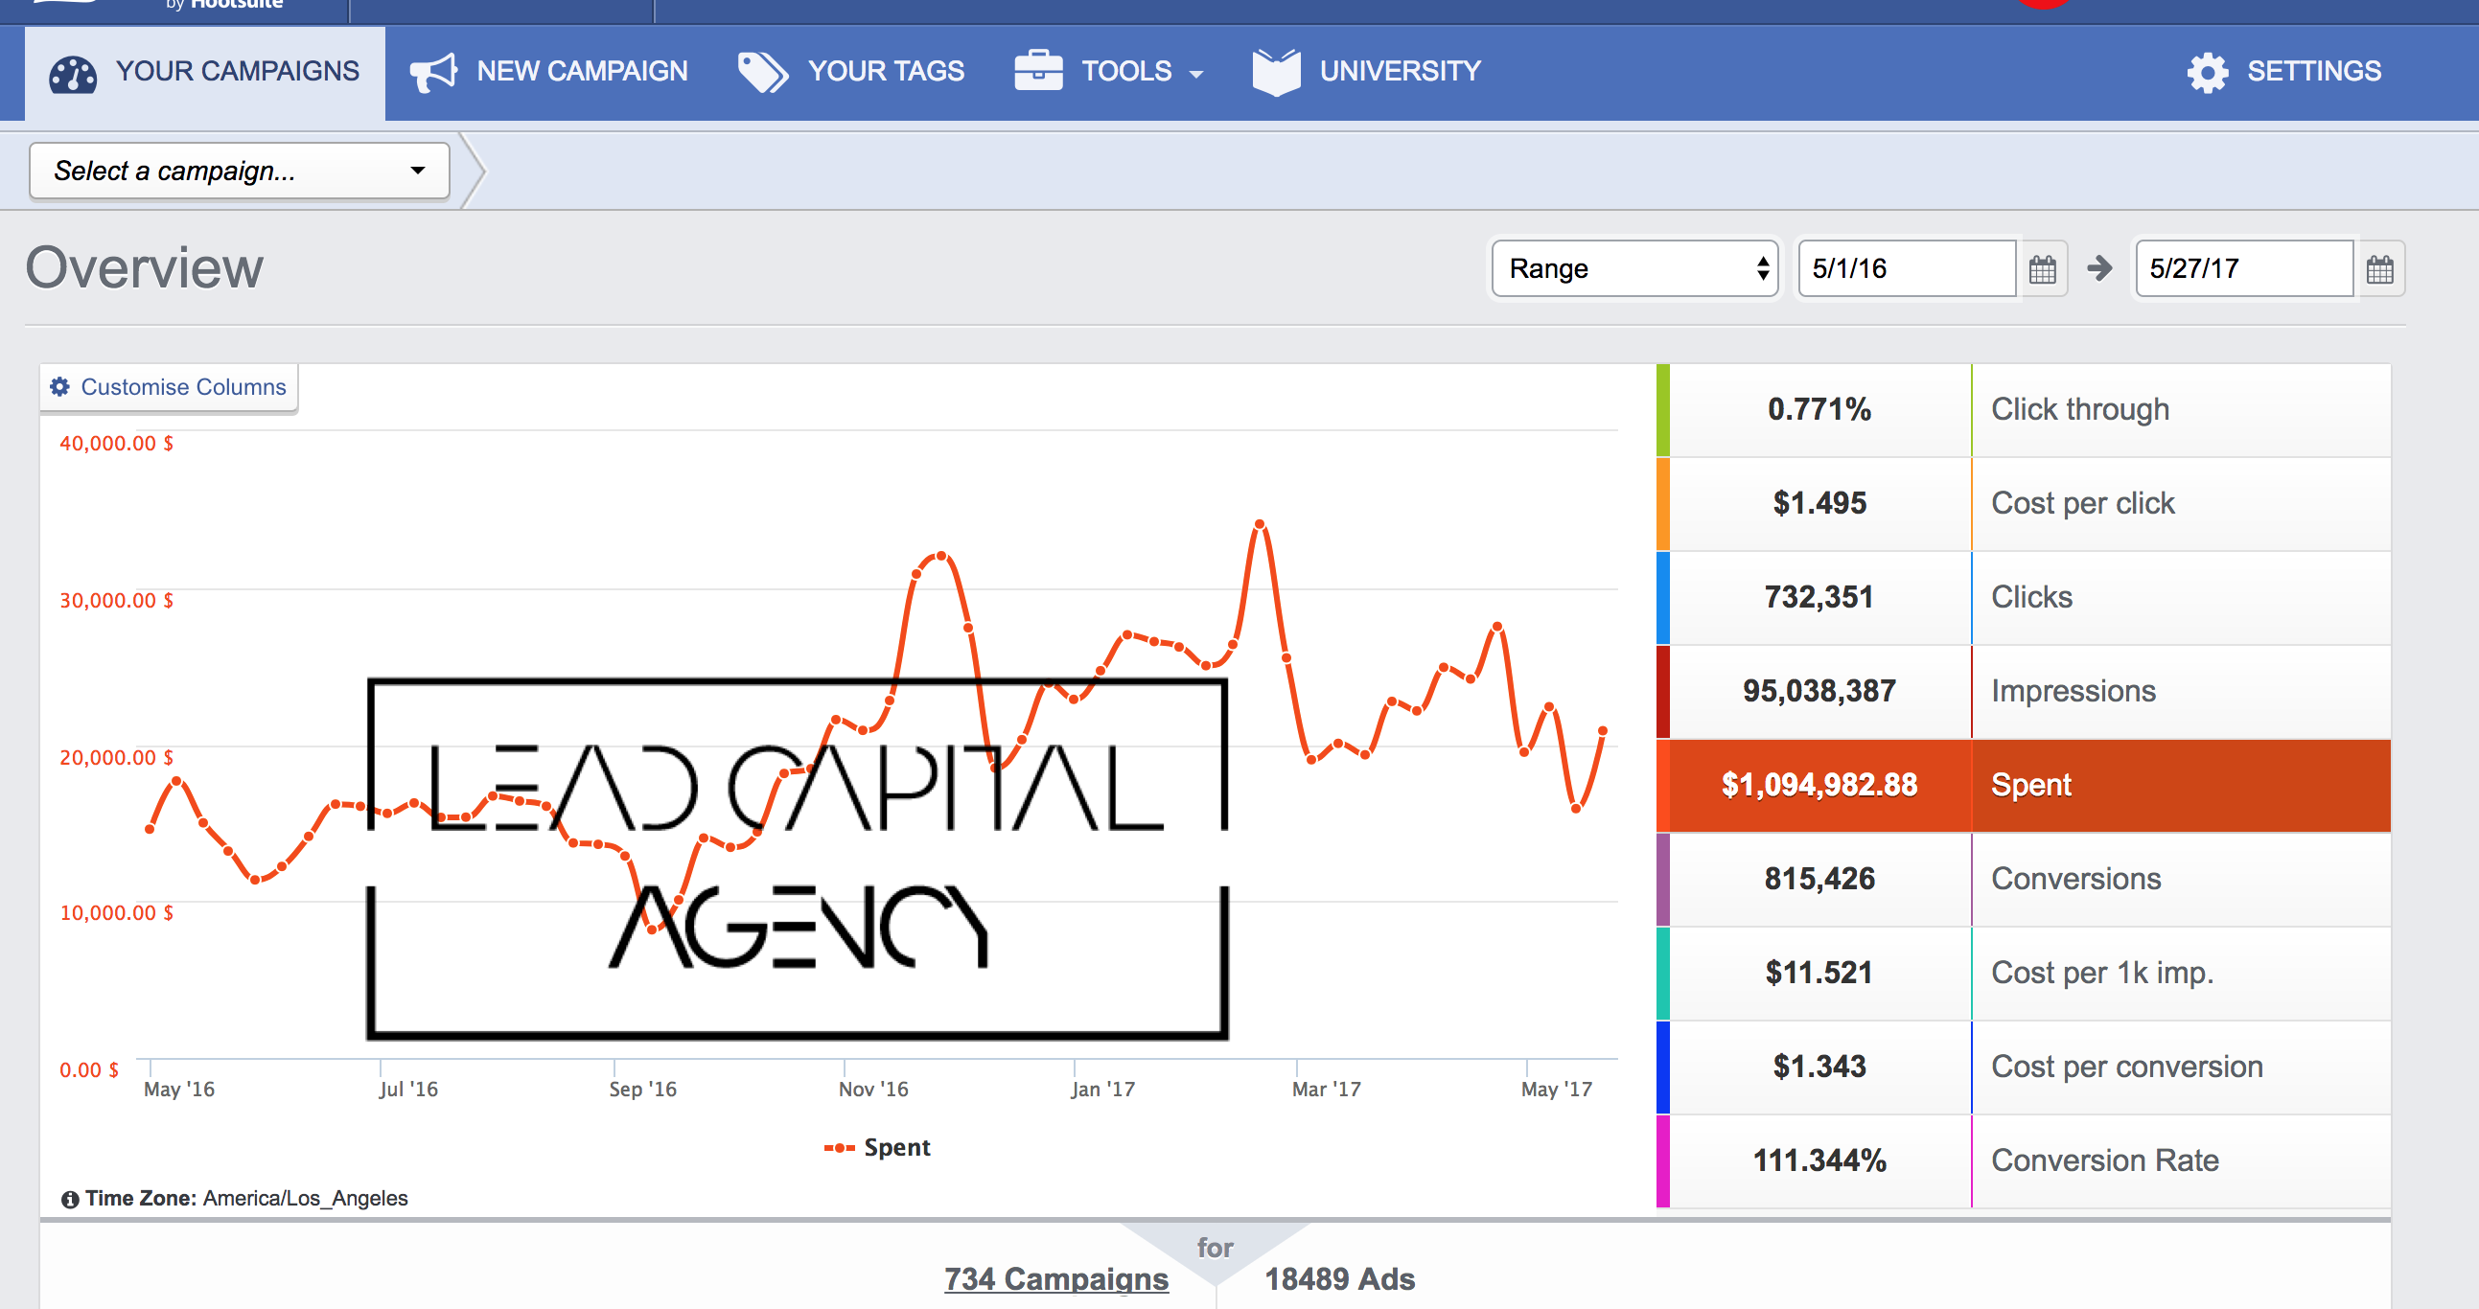Click the gear icon beside Customise Columns

[x=59, y=386]
